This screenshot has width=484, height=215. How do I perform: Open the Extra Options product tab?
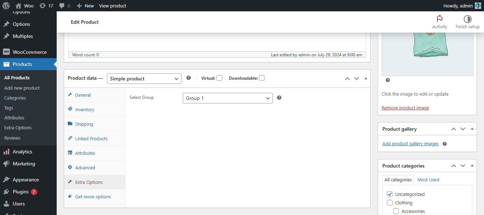click(95, 182)
